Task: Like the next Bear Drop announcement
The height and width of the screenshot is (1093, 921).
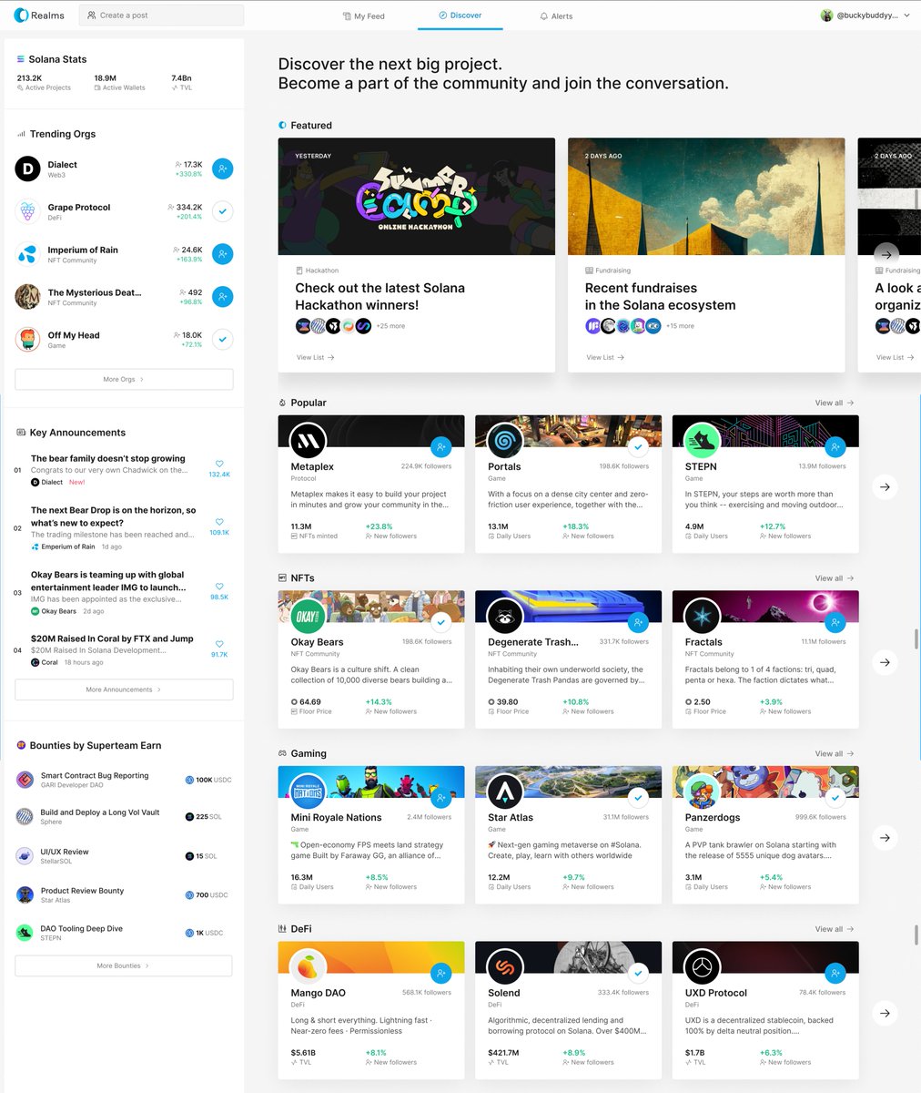Action: coord(219,523)
